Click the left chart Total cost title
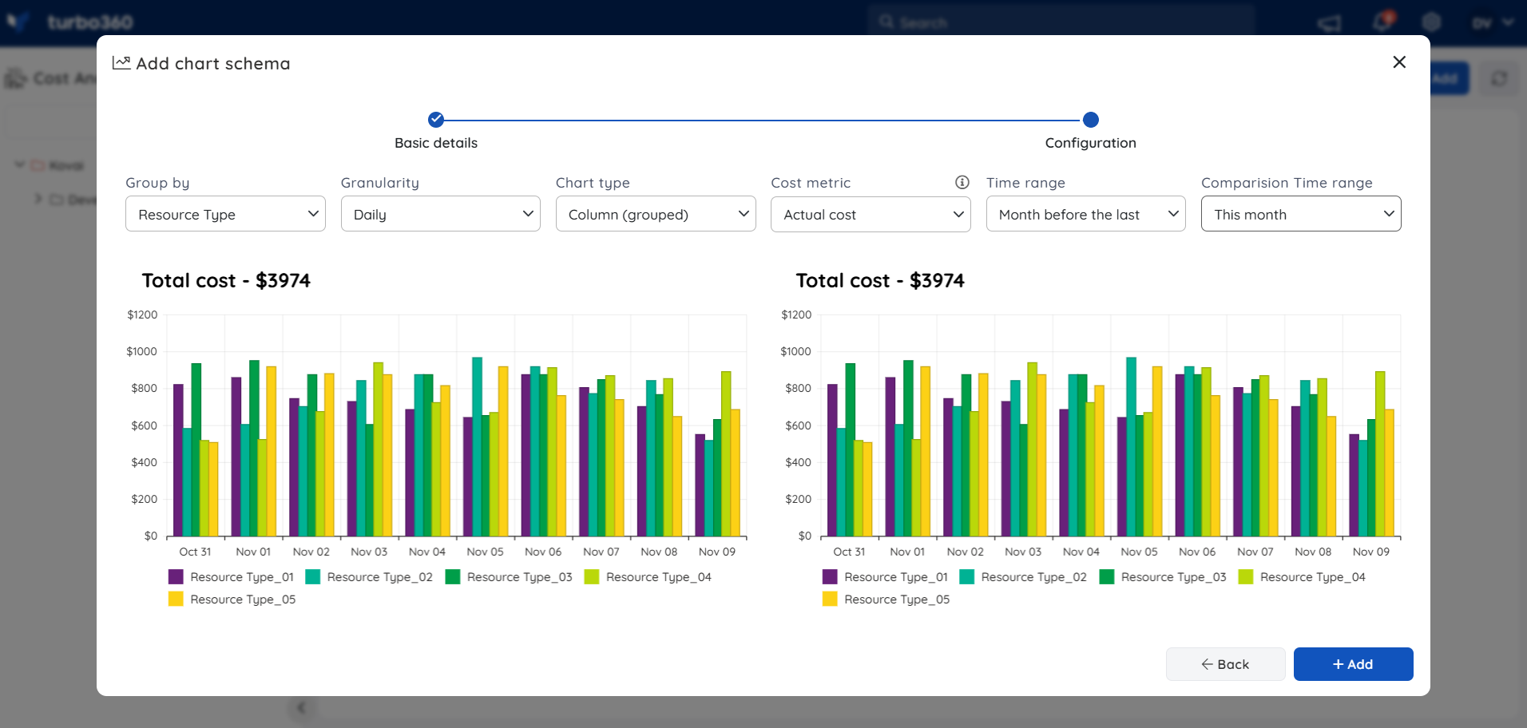This screenshot has height=728, width=1527. (226, 281)
